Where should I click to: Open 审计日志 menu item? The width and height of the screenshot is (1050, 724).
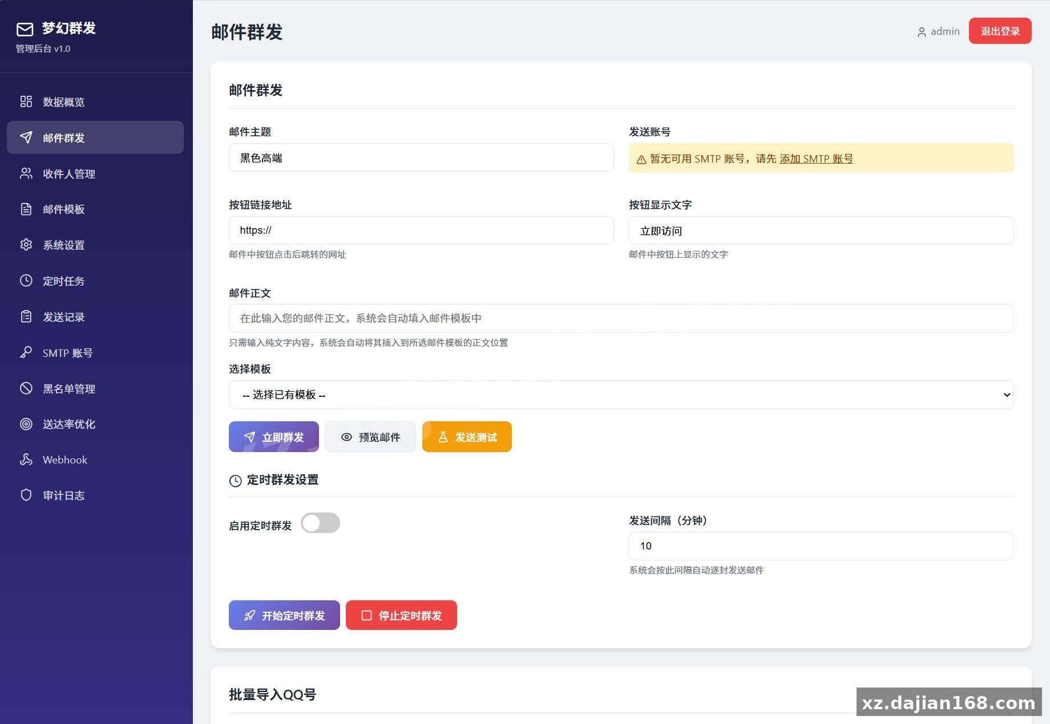pos(95,495)
